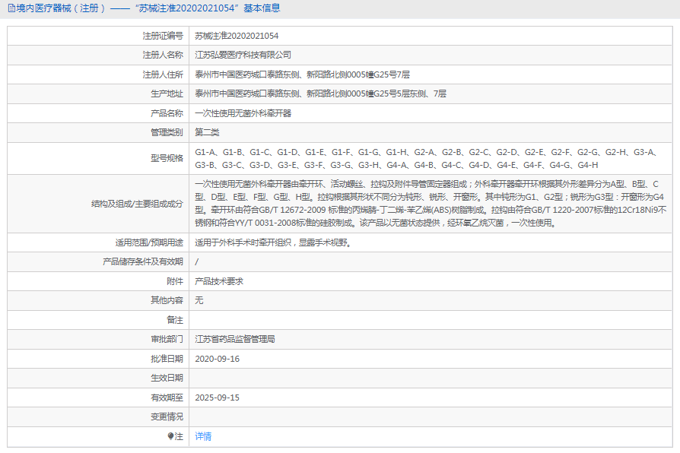Click the 变更情况 row label
680x453 pixels.
click(x=167, y=417)
